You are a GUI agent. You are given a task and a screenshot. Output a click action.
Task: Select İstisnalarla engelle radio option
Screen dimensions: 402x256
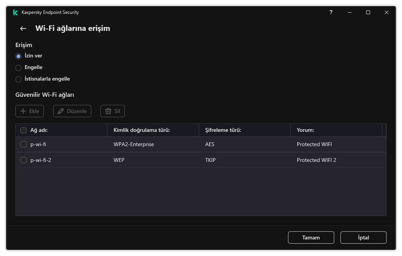coord(18,79)
